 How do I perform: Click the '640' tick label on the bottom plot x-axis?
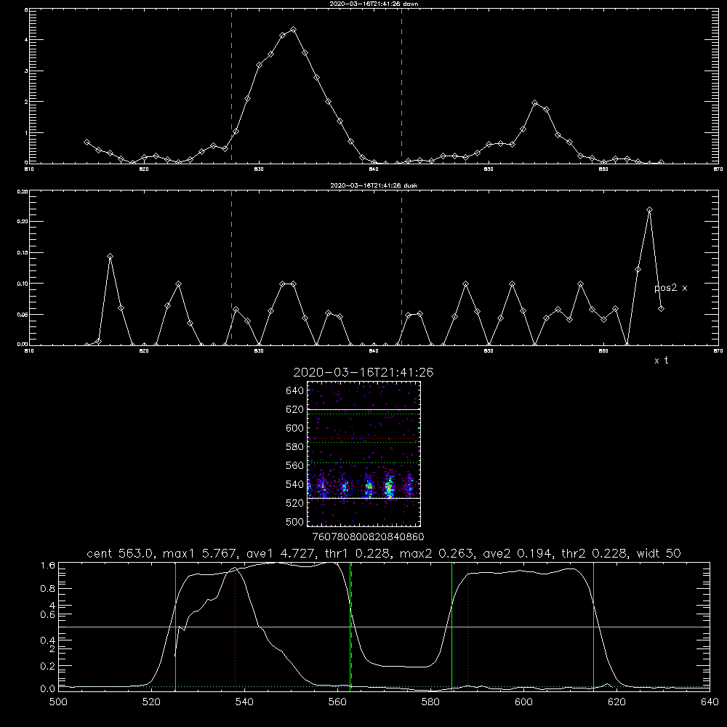pos(710,702)
